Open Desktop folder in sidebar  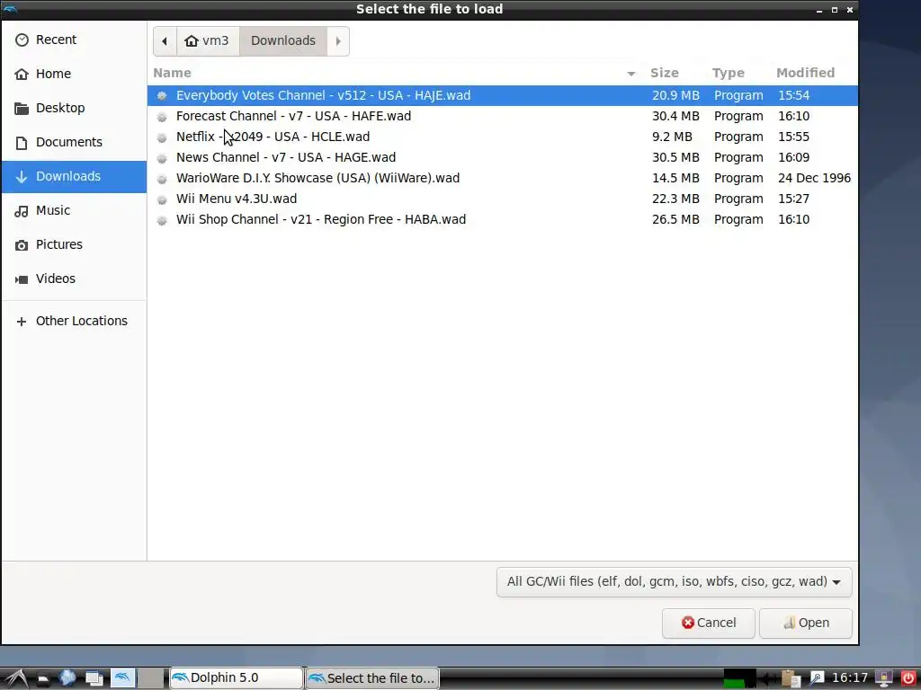(x=74, y=108)
